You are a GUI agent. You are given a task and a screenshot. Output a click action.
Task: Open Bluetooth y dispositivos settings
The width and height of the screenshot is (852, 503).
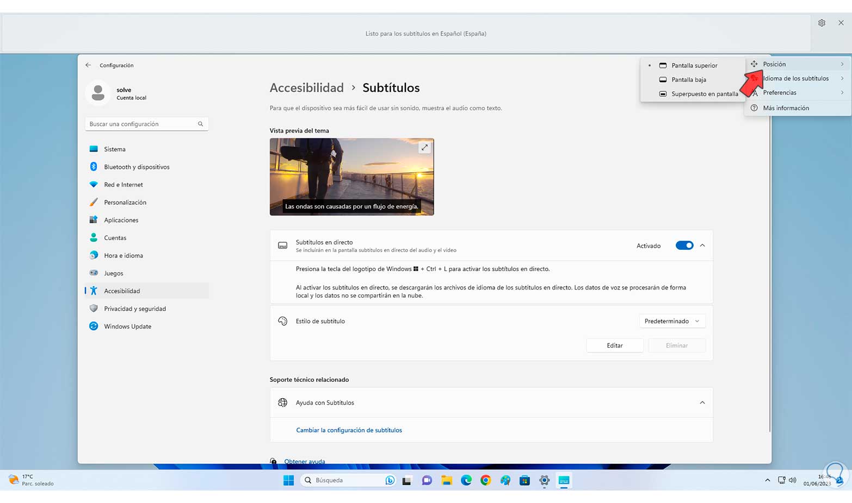point(137,167)
